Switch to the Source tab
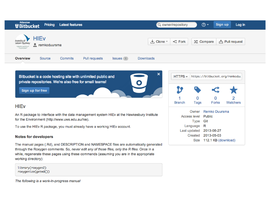277x207 pixels. coord(45,58)
